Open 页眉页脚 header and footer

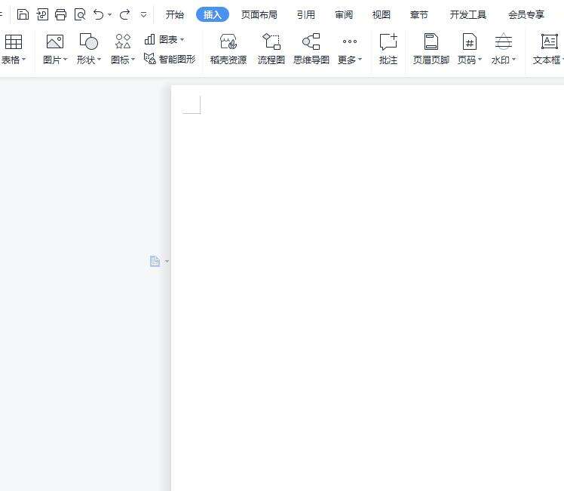click(x=431, y=50)
